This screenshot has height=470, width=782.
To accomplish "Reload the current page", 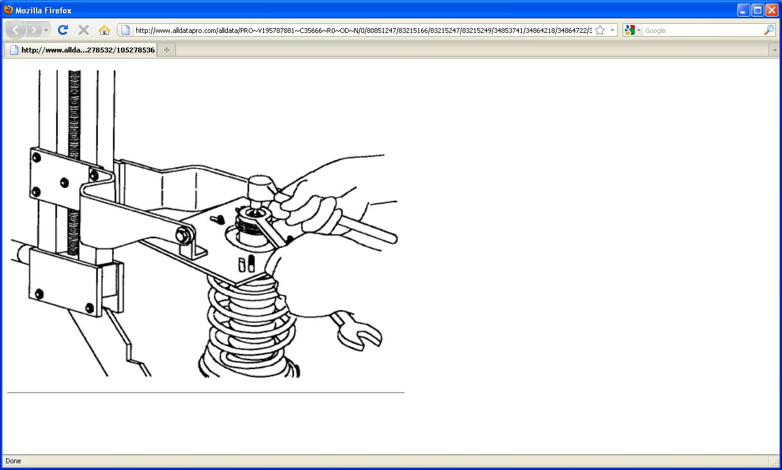I will 62,30.
